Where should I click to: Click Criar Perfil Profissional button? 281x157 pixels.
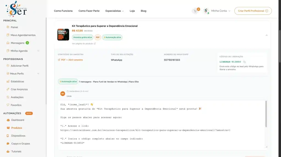point(253,11)
